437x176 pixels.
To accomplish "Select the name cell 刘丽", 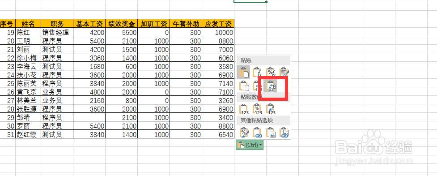I will [x=28, y=49].
